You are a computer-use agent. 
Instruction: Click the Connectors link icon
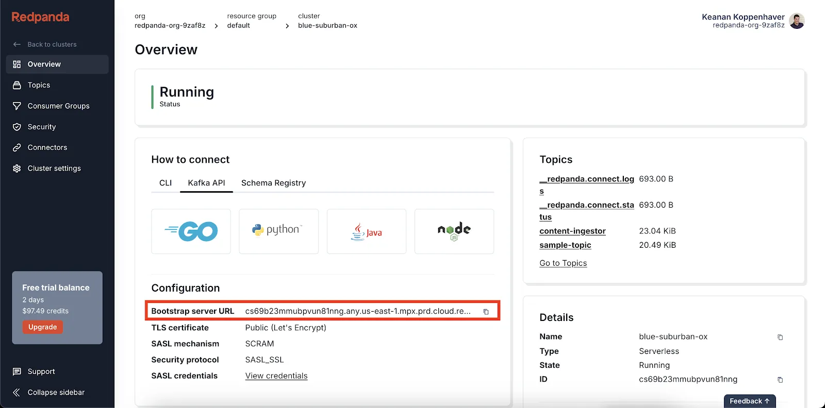coord(17,147)
